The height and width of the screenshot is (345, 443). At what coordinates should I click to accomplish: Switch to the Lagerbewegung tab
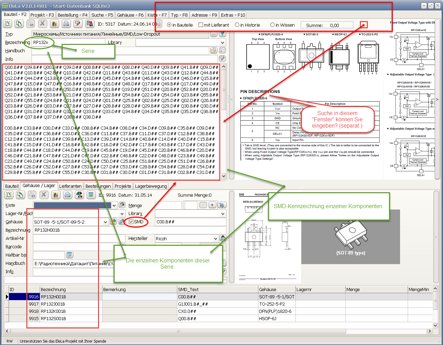pos(151,186)
